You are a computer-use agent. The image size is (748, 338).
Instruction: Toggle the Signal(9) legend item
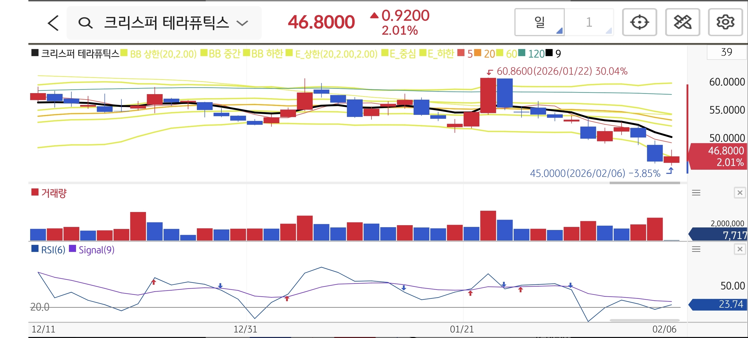point(96,250)
